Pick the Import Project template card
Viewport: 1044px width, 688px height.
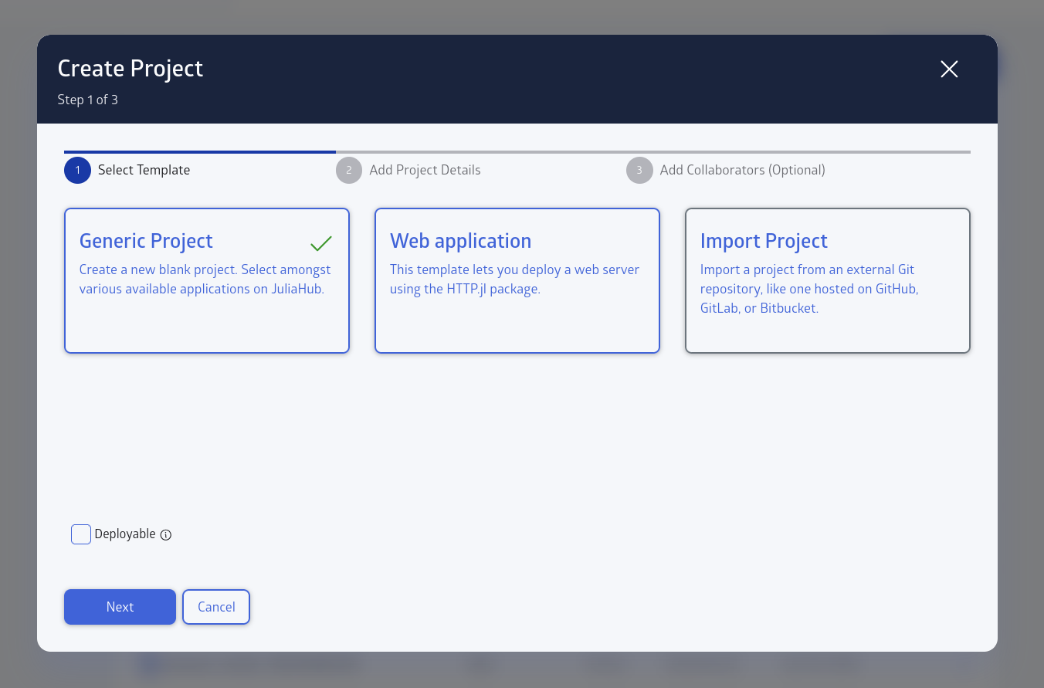(828, 281)
